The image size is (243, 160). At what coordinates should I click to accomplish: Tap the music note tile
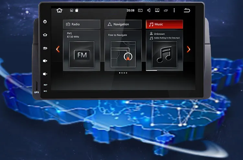click(164, 55)
